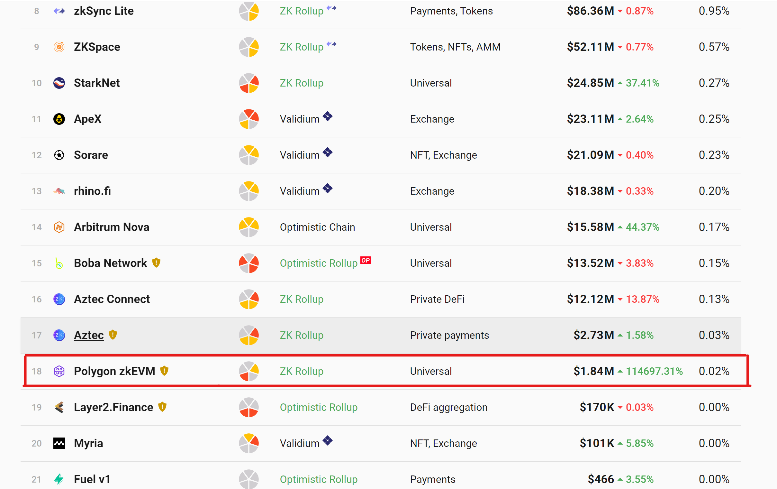Click the StarkNet logo icon
The image size is (777, 489).
click(59, 83)
